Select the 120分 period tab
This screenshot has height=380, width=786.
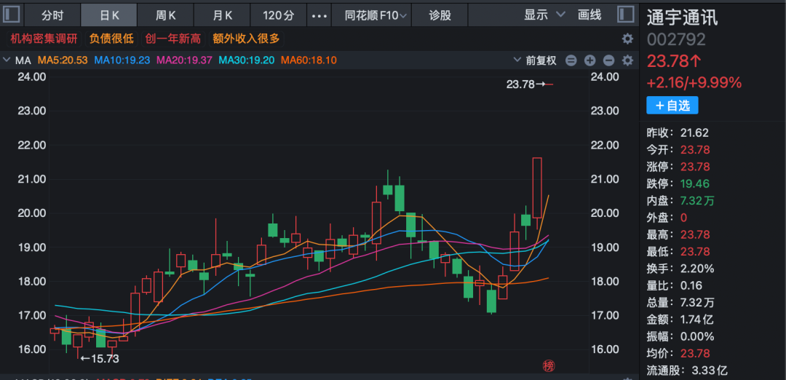(279, 15)
